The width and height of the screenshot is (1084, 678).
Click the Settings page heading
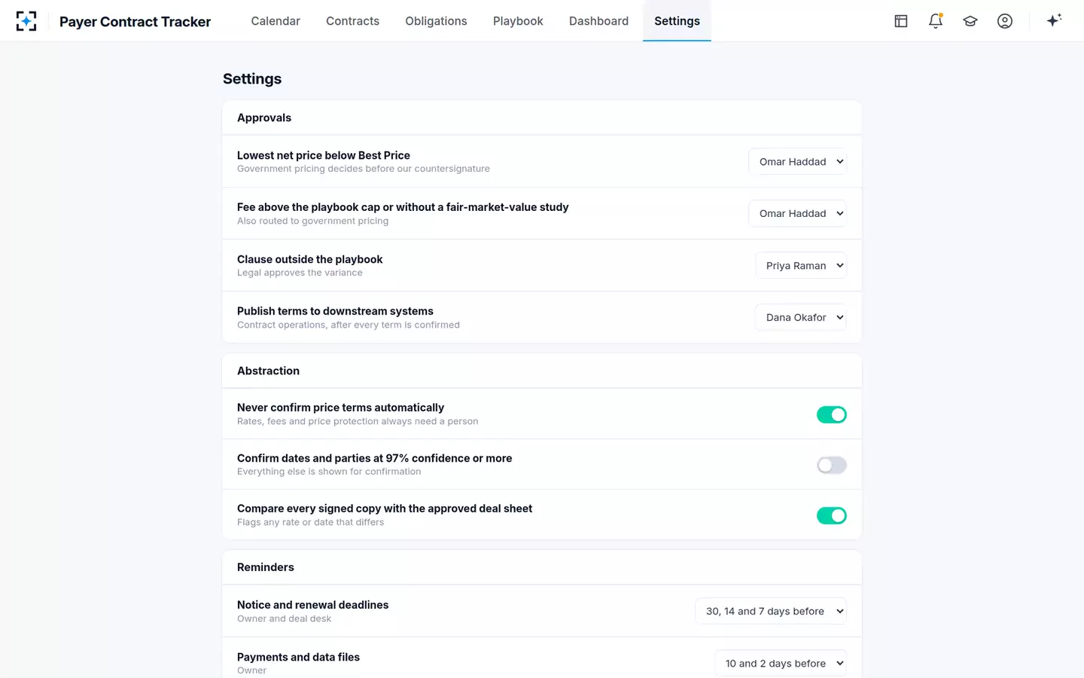(252, 79)
